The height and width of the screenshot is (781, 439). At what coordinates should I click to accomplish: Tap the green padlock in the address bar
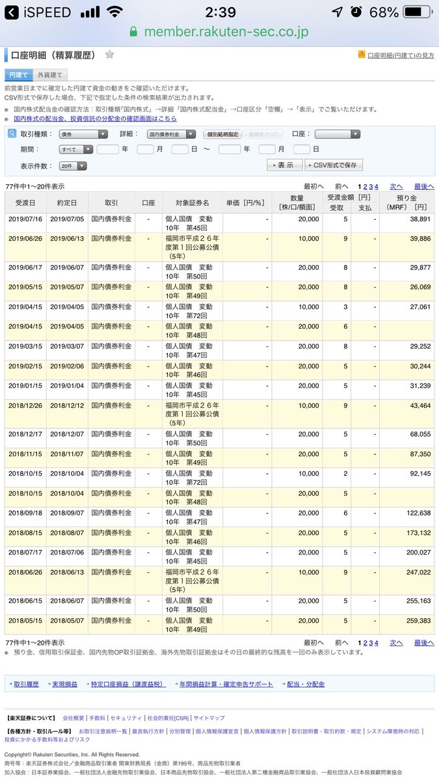134,32
